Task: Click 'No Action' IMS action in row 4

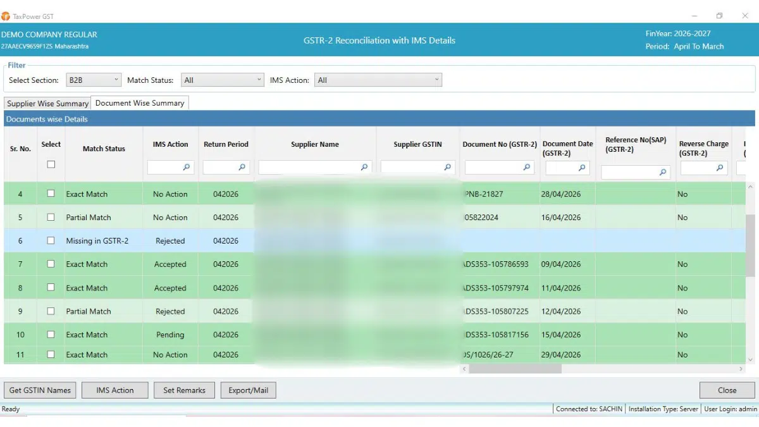Action: coord(170,194)
